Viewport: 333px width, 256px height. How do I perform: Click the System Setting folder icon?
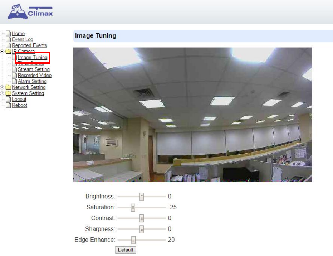8,93
